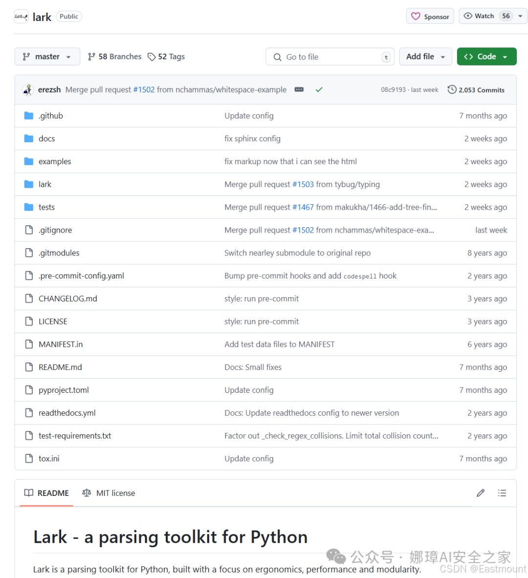
Task: Click commit message 'fix sphinx config'
Action: tap(252, 139)
